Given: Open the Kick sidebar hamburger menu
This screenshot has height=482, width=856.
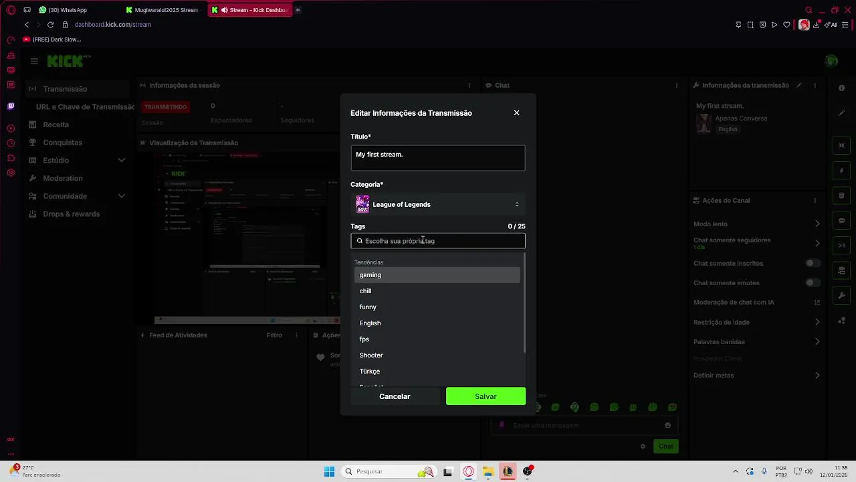Looking at the screenshot, I should (x=34, y=61).
